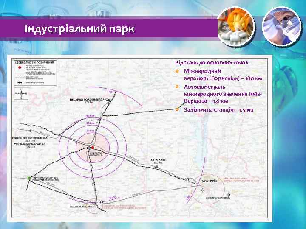Click the Boryspil airplane icon
306x229 pixels.
click(x=228, y=195)
